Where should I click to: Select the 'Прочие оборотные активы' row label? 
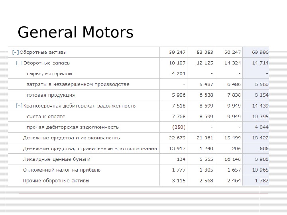tap(56, 181)
